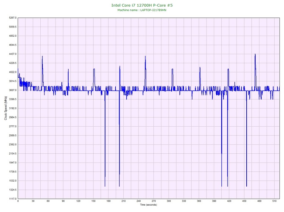Viewport: 284px width, 212px height.
Task: Click the 360 time-axis tick label
Action: pos(199,201)
